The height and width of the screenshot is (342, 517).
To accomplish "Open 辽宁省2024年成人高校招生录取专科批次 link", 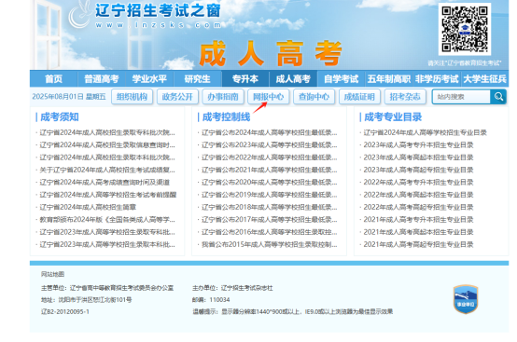I will (107, 132).
